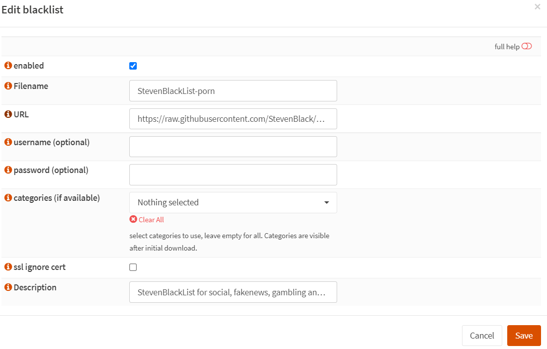
Task: Show help for username (optional) field
Action: (x=8, y=142)
